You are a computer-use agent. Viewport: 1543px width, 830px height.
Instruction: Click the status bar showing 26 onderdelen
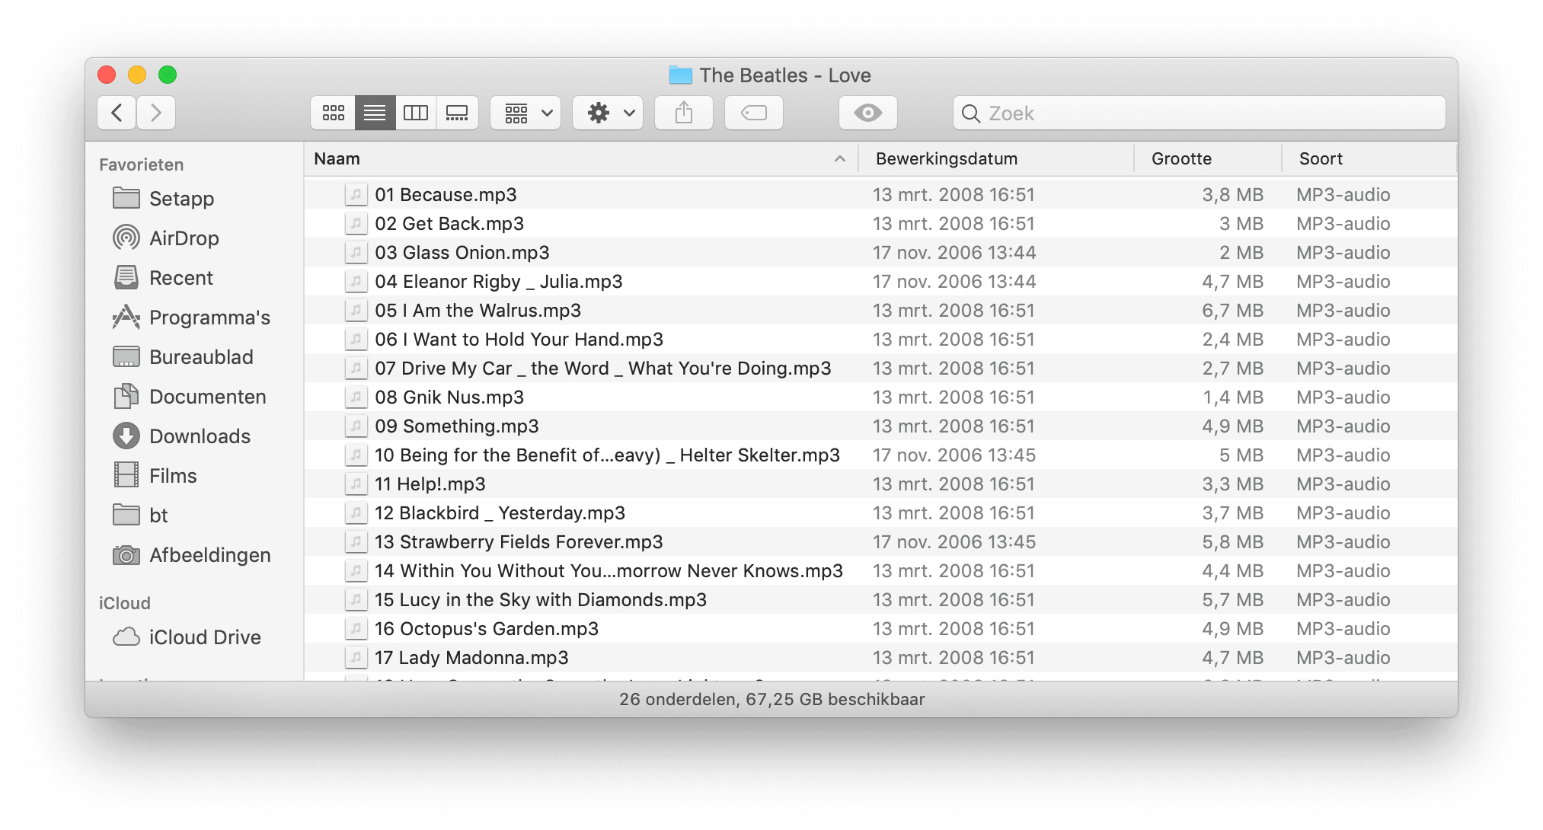click(771, 699)
